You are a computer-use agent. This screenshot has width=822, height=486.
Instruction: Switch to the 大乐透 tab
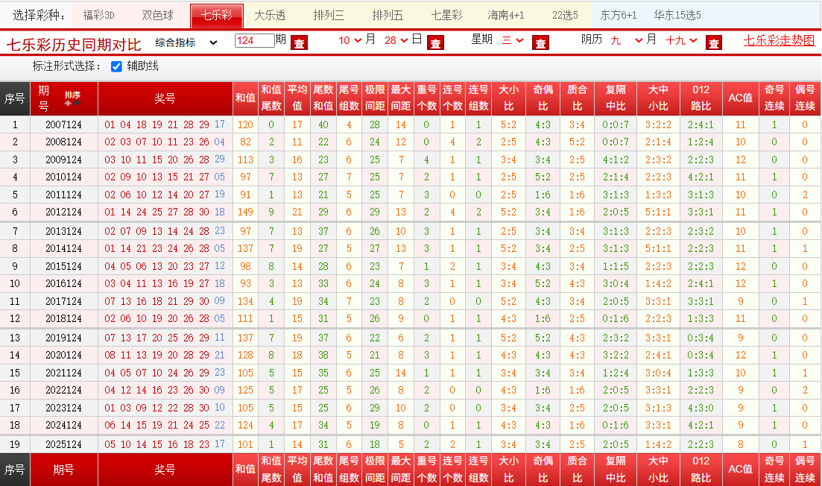point(270,16)
